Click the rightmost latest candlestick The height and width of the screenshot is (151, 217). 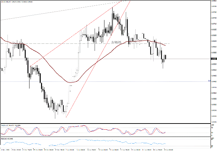click(x=165, y=57)
